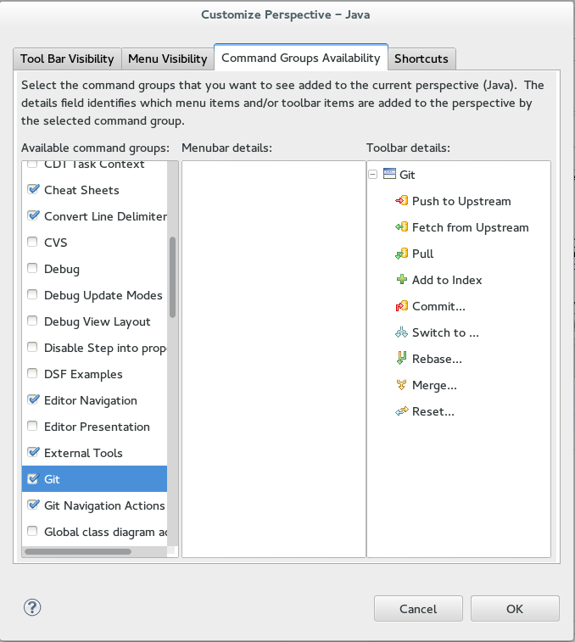Select the External Tools list item
The image size is (575, 642).
click(x=83, y=453)
